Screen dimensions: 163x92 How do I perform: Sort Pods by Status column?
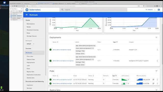91,76
